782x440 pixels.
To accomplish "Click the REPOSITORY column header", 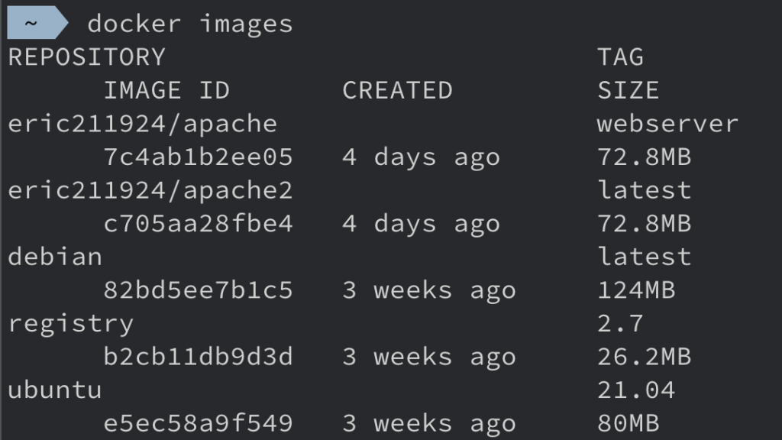I will coord(86,57).
